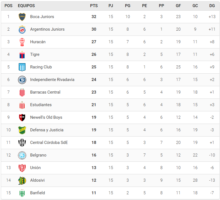Open the Racing Club shield icon

coord(22,67)
